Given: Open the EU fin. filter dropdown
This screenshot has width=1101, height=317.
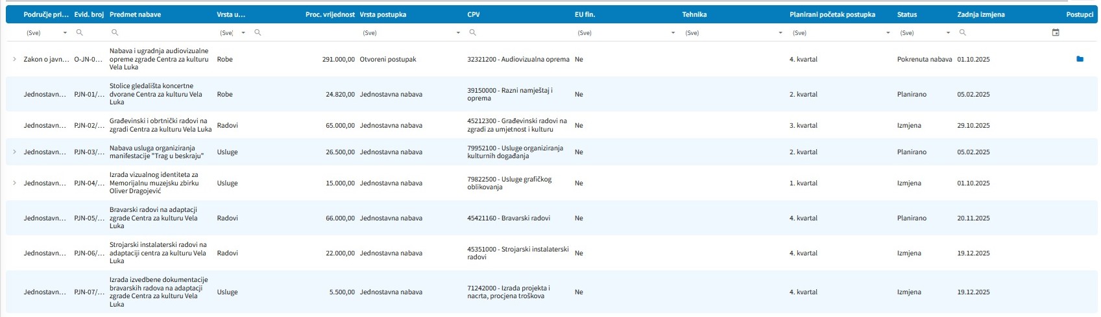Looking at the screenshot, I should tap(673, 32).
